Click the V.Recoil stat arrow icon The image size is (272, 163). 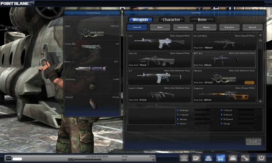(x=221, y=110)
